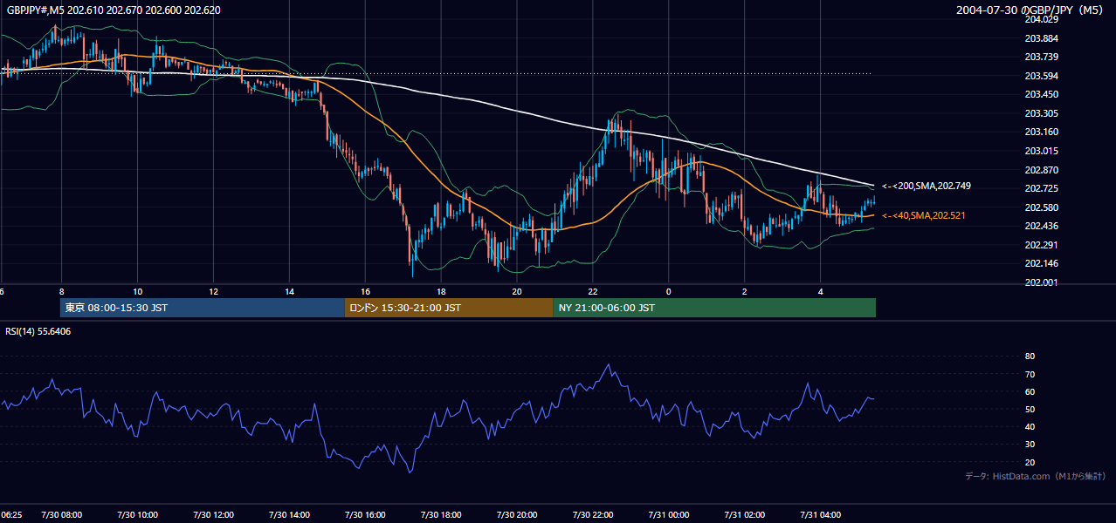Image resolution: width=1116 pixels, height=523 pixels.
Task: Click price axis label 203.594
Action: click(1042, 76)
